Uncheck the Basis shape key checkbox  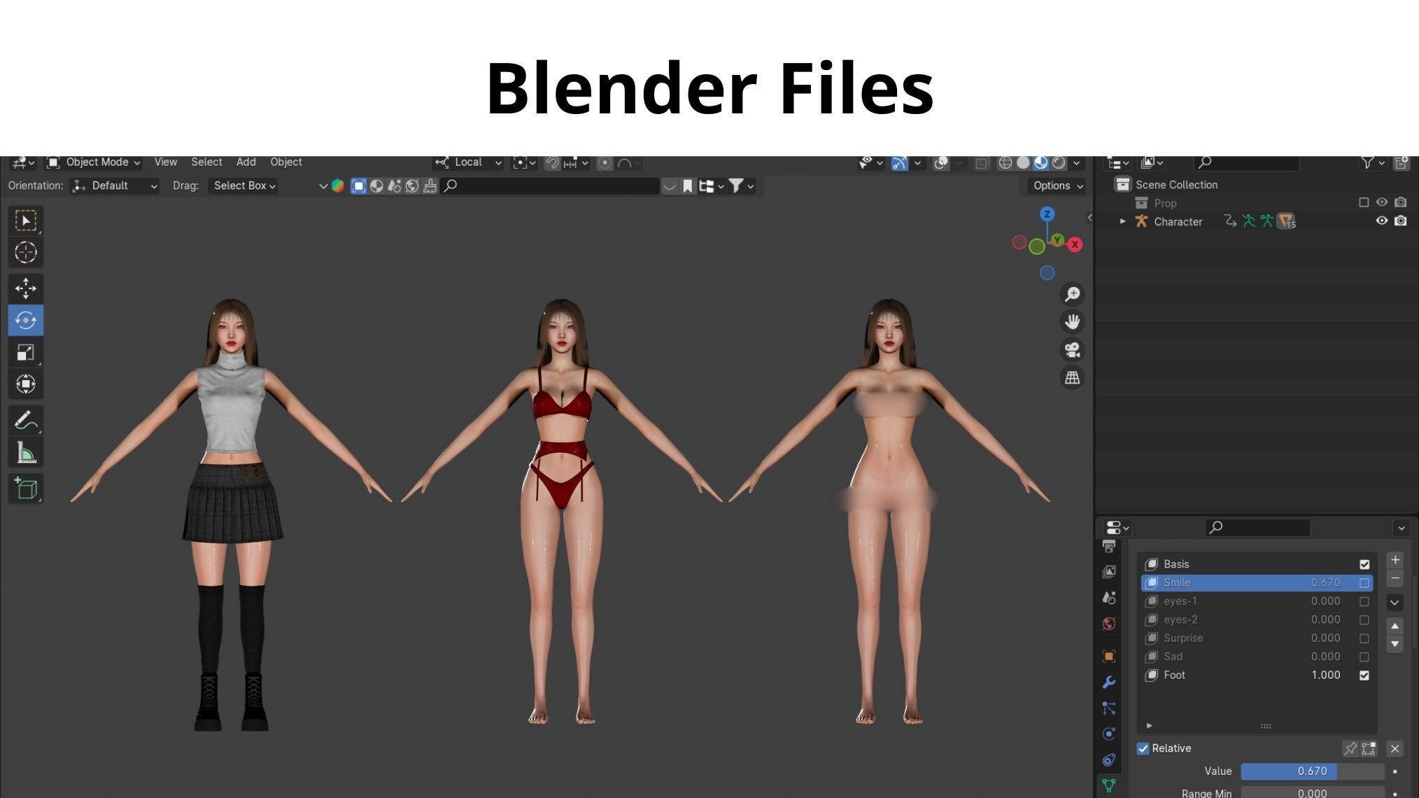point(1364,564)
